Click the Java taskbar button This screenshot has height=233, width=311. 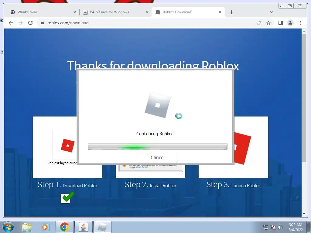83,227
